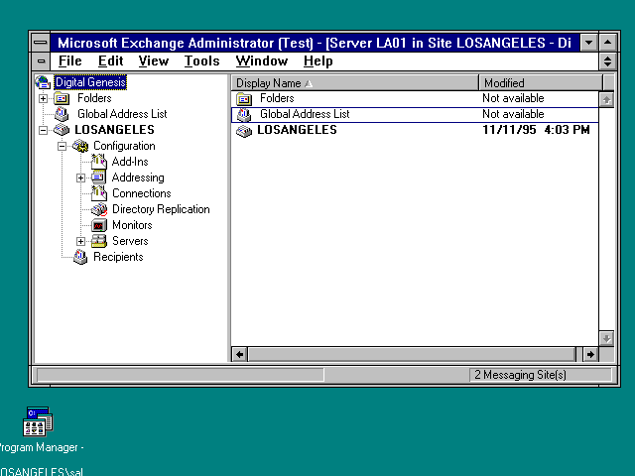Click the LOSANGELES site icon in the tree
The width and height of the screenshot is (635, 476).
[x=62, y=130]
